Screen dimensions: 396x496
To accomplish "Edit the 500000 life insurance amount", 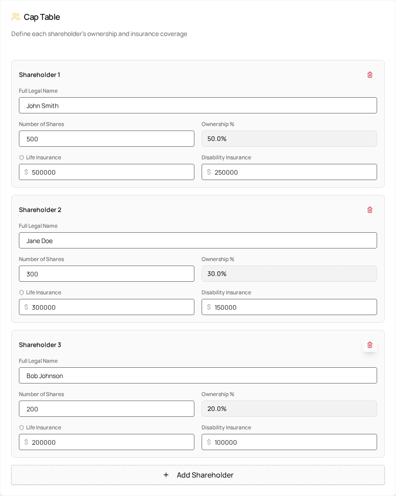I will 110,172.
